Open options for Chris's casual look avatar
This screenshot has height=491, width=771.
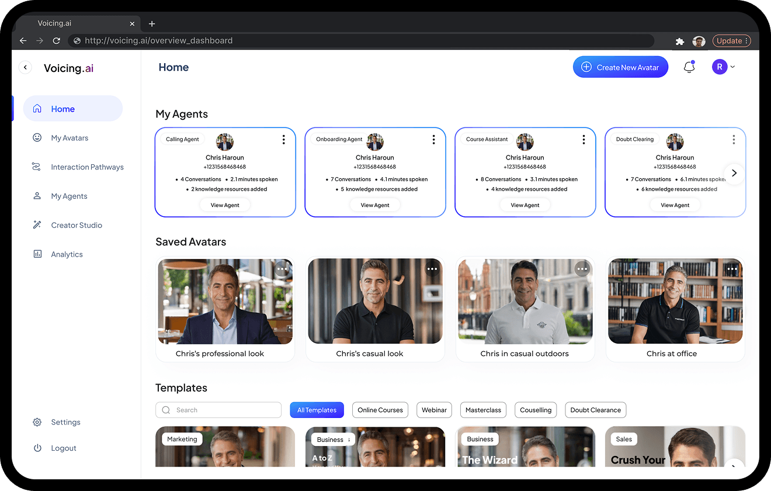pyautogui.click(x=432, y=269)
